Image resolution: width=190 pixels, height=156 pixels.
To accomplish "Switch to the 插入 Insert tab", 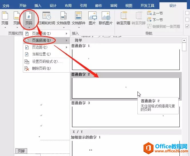I will (38, 6).
